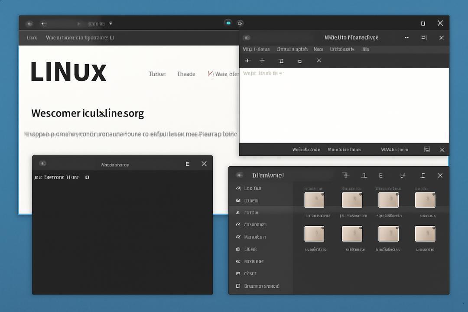Open the dropdown arrow beside the browser address text

111,23
